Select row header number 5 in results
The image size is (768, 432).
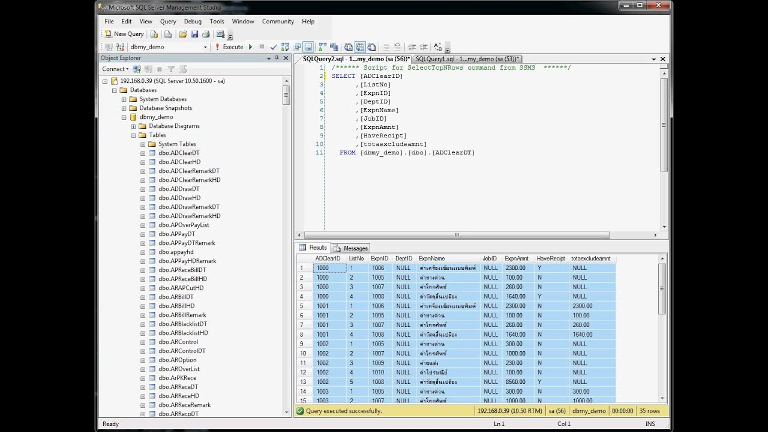[304, 306]
